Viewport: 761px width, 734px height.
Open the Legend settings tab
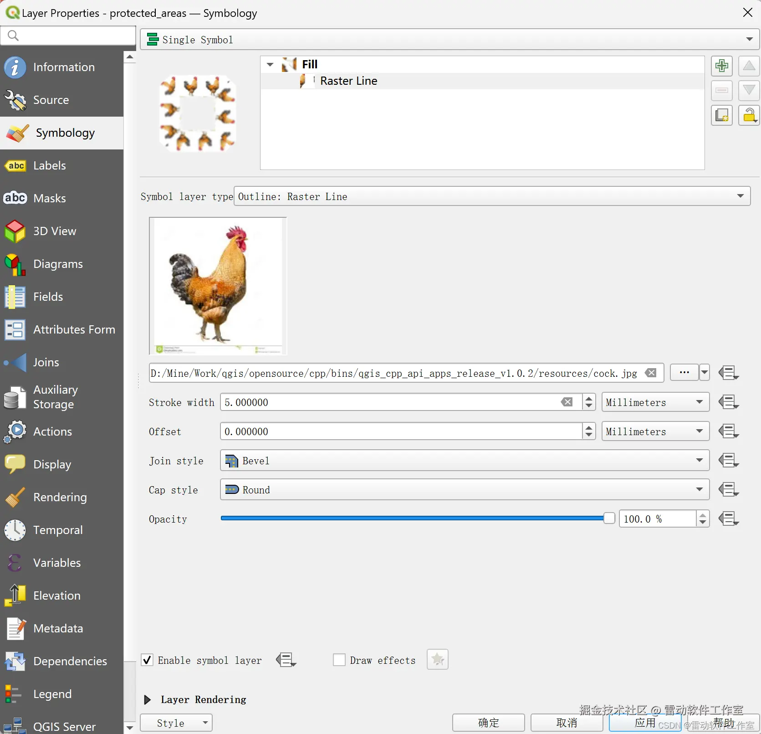pos(61,694)
